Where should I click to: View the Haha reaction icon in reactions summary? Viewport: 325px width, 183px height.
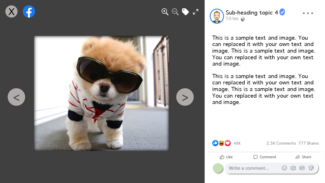[221, 143]
